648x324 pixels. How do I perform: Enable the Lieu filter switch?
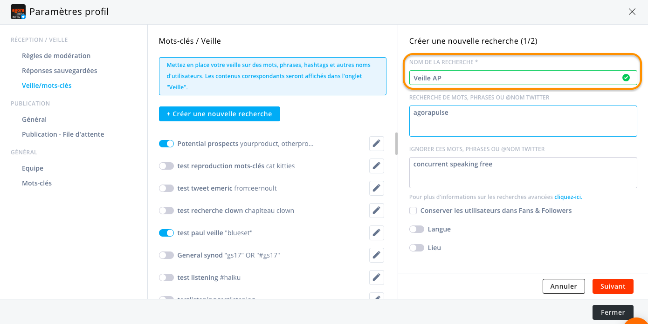click(417, 248)
